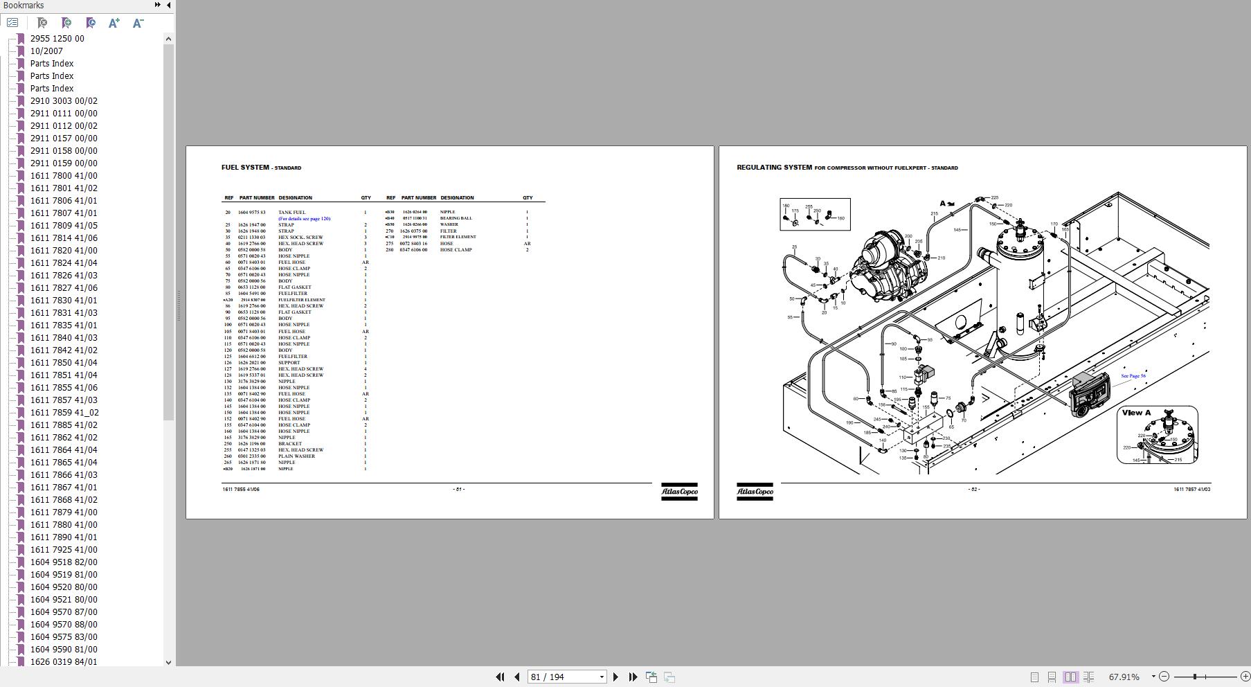Image resolution: width=1251 pixels, height=687 pixels.
Task: Open the zoom percentage dropdown
Action: (1153, 677)
